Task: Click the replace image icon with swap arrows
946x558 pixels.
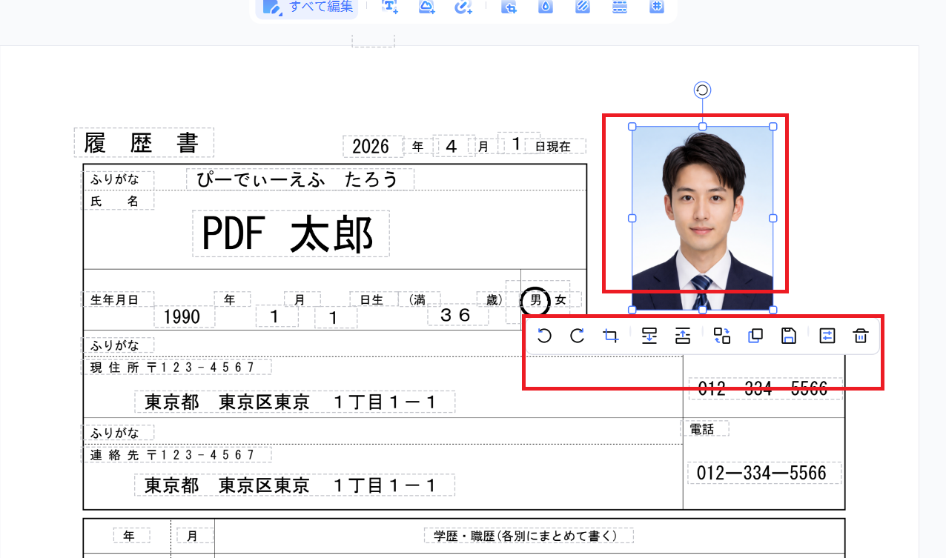Action: [x=722, y=336]
